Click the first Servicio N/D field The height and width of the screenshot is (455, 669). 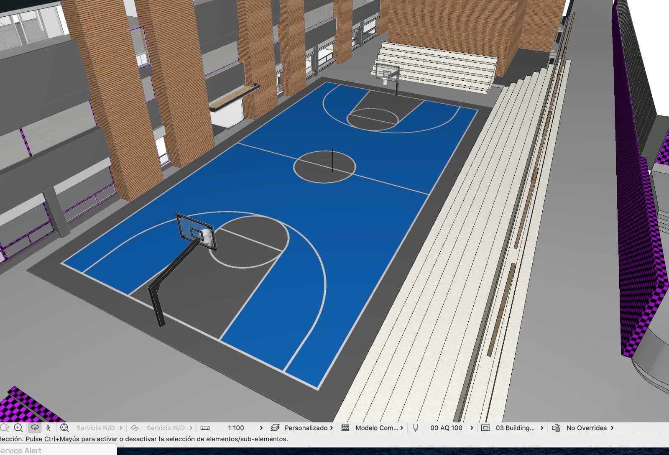[x=95, y=428]
